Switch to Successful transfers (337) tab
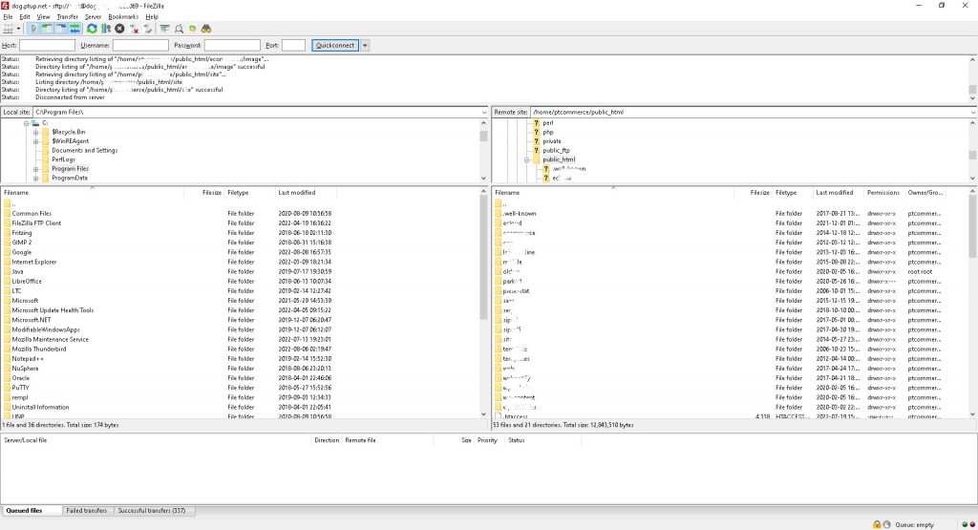978x530 pixels. click(x=152, y=511)
